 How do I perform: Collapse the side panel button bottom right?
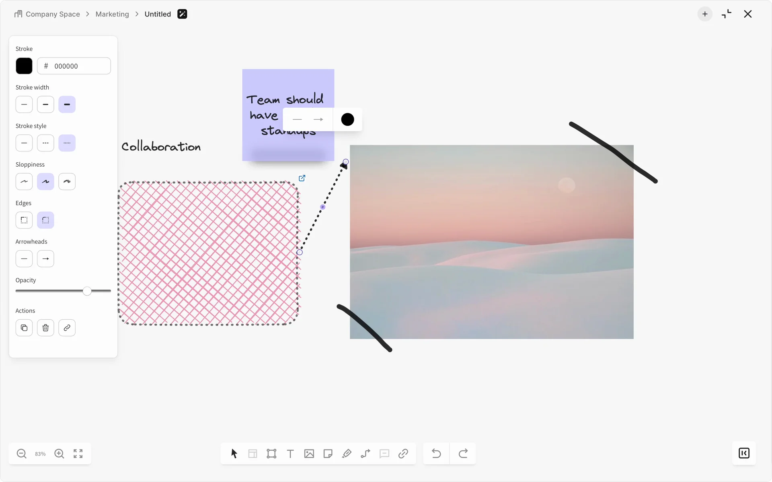[744, 453]
